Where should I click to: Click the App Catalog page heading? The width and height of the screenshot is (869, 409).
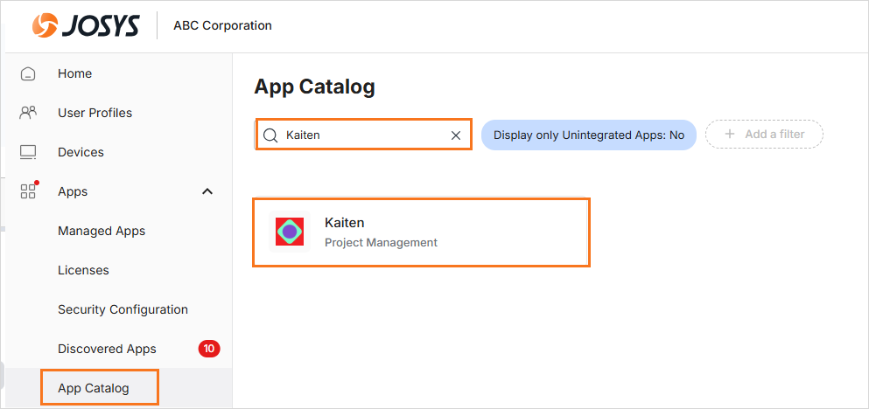pyautogui.click(x=314, y=87)
